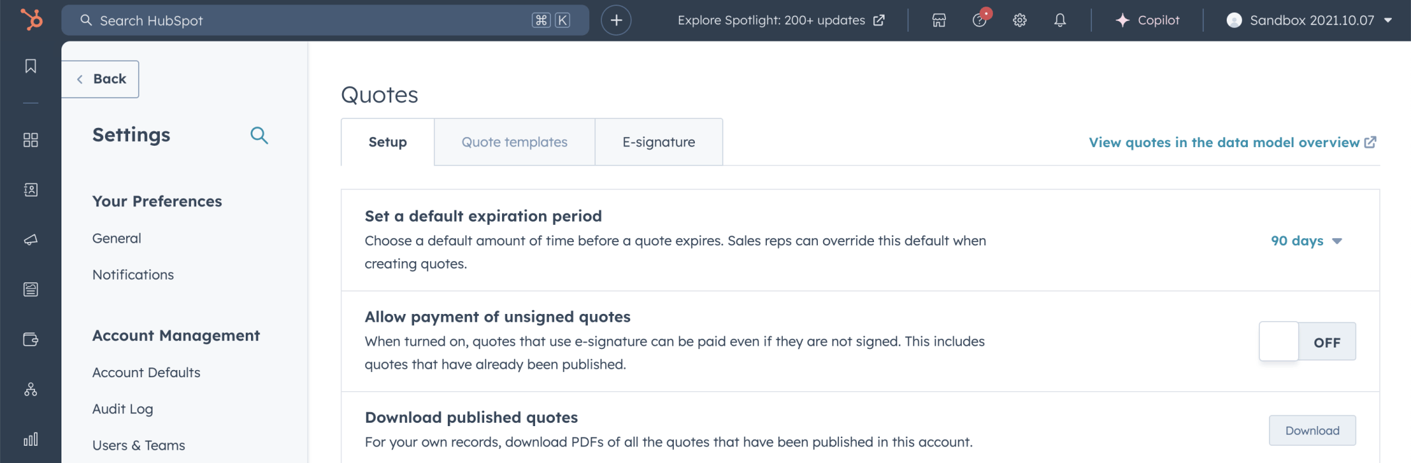Open the Marketing megaphone icon in sidebar
The height and width of the screenshot is (463, 1411).
coord(30,240)
